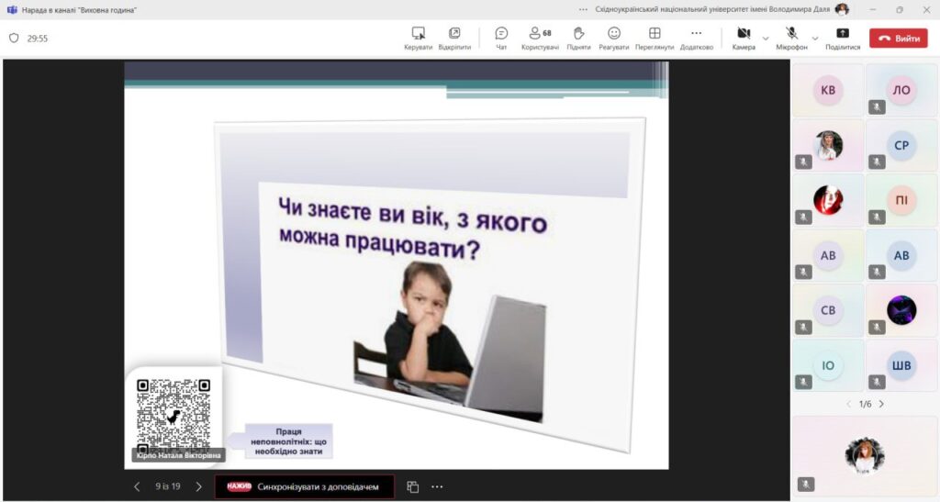Pop out content with Відкріпити

(454, 33)
